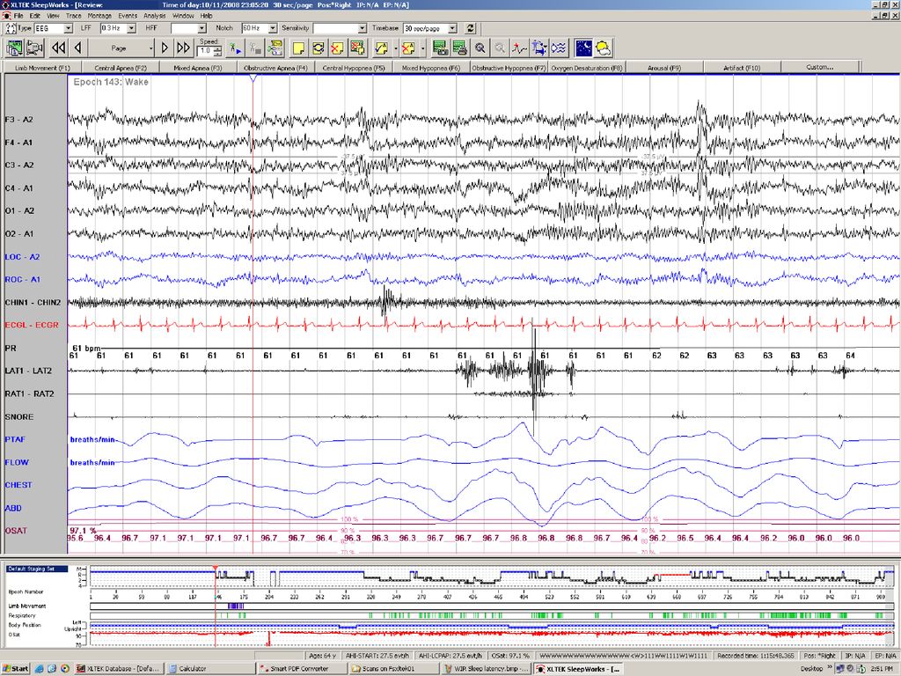901x676 pixels.
Task: Click the blue selection-arrow icon before the waves icon
Action: point(539,48)
